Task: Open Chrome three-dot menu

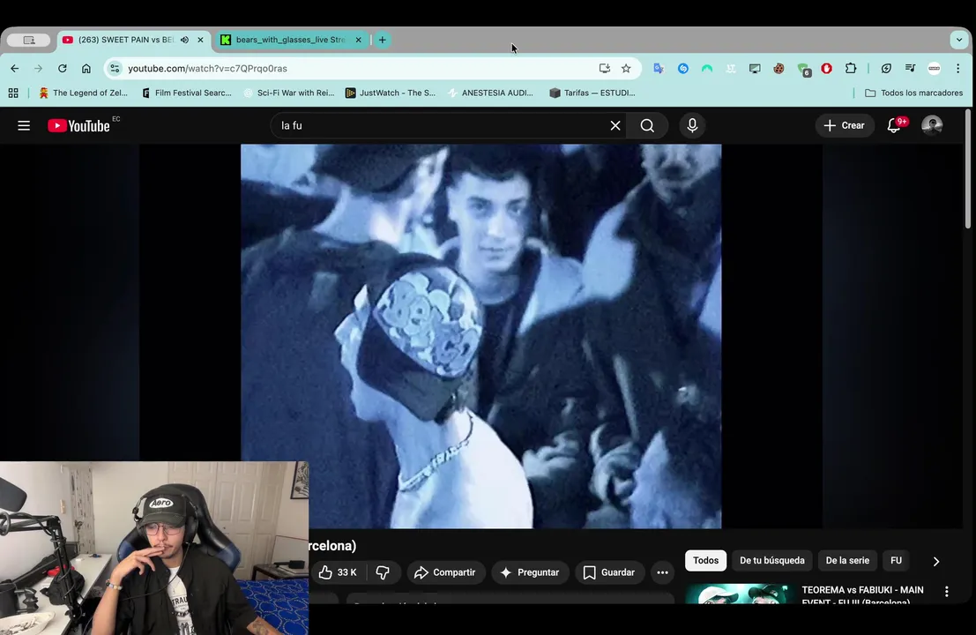Action: pos(958,69)
